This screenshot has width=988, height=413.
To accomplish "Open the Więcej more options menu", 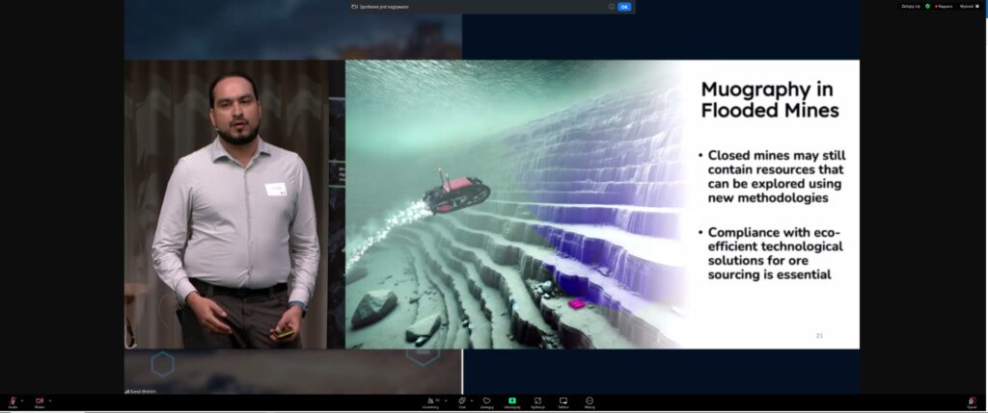I will [x=589, y=401].
